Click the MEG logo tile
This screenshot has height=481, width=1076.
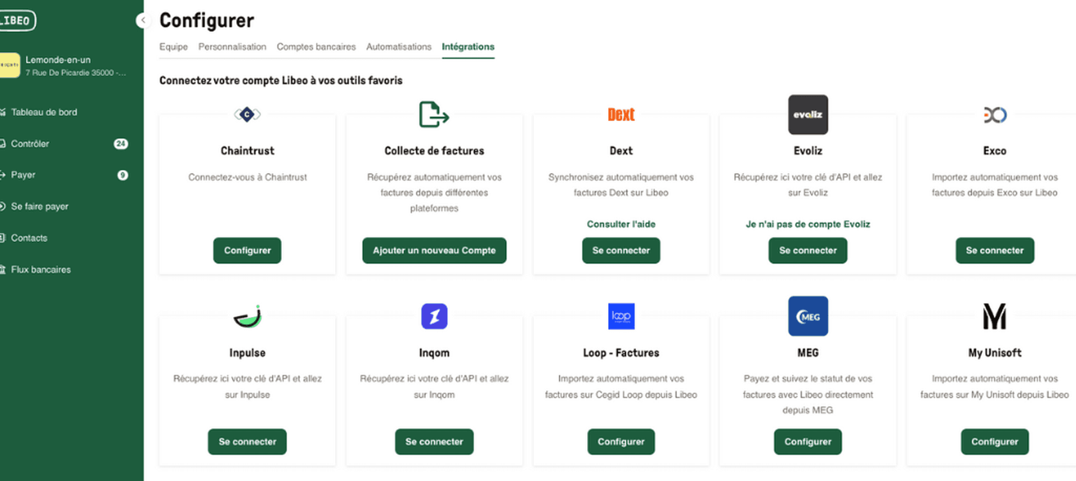(x=808, y=316)
